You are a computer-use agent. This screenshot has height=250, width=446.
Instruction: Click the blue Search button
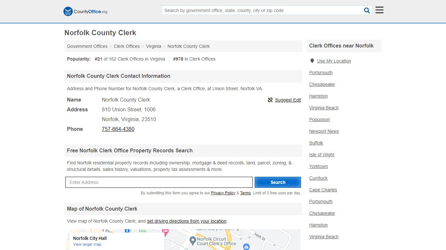278,182
